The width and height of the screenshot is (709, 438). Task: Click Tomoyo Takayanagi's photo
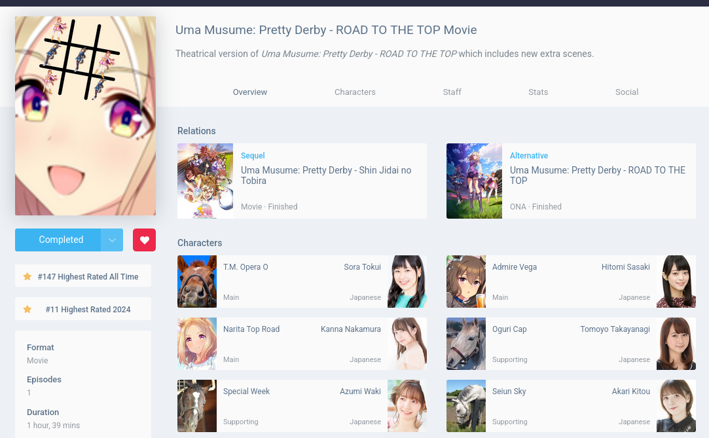[676, 344]
